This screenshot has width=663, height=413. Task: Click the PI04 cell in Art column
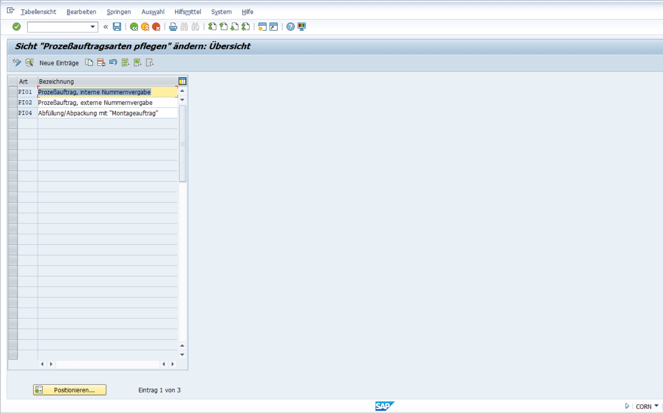28,113
